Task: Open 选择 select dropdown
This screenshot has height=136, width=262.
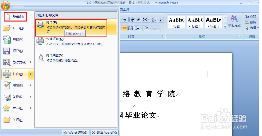Action: [252, 28]
